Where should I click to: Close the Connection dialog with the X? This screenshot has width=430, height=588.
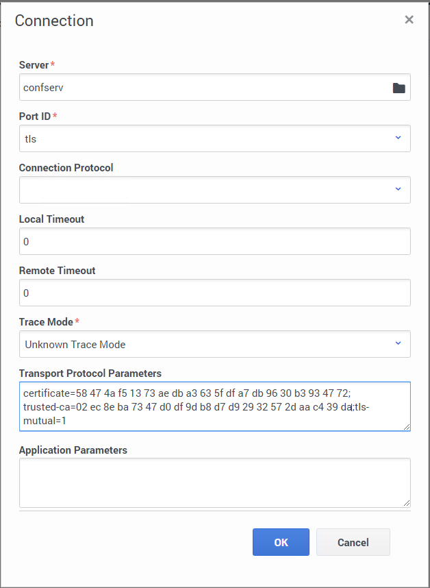[x=409, y=20]
